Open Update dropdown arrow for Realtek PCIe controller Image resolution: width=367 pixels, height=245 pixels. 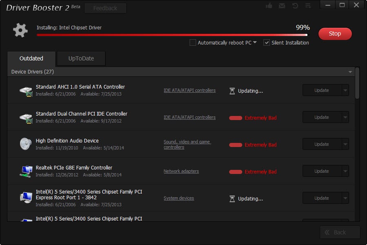point(345,171)
